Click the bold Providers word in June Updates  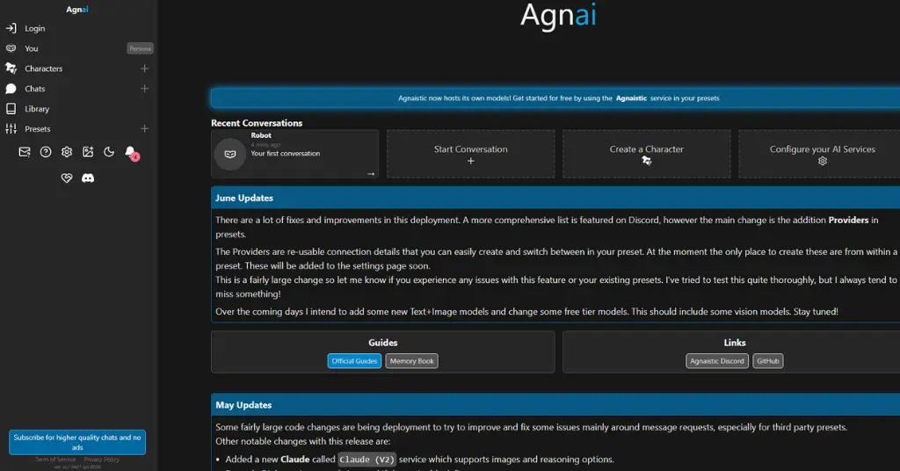coord(848,220)
